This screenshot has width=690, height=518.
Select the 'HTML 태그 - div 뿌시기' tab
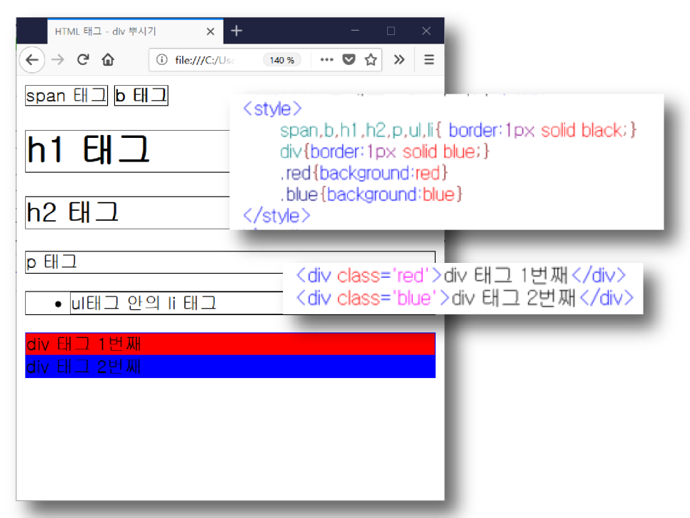(x=135, y=31)
